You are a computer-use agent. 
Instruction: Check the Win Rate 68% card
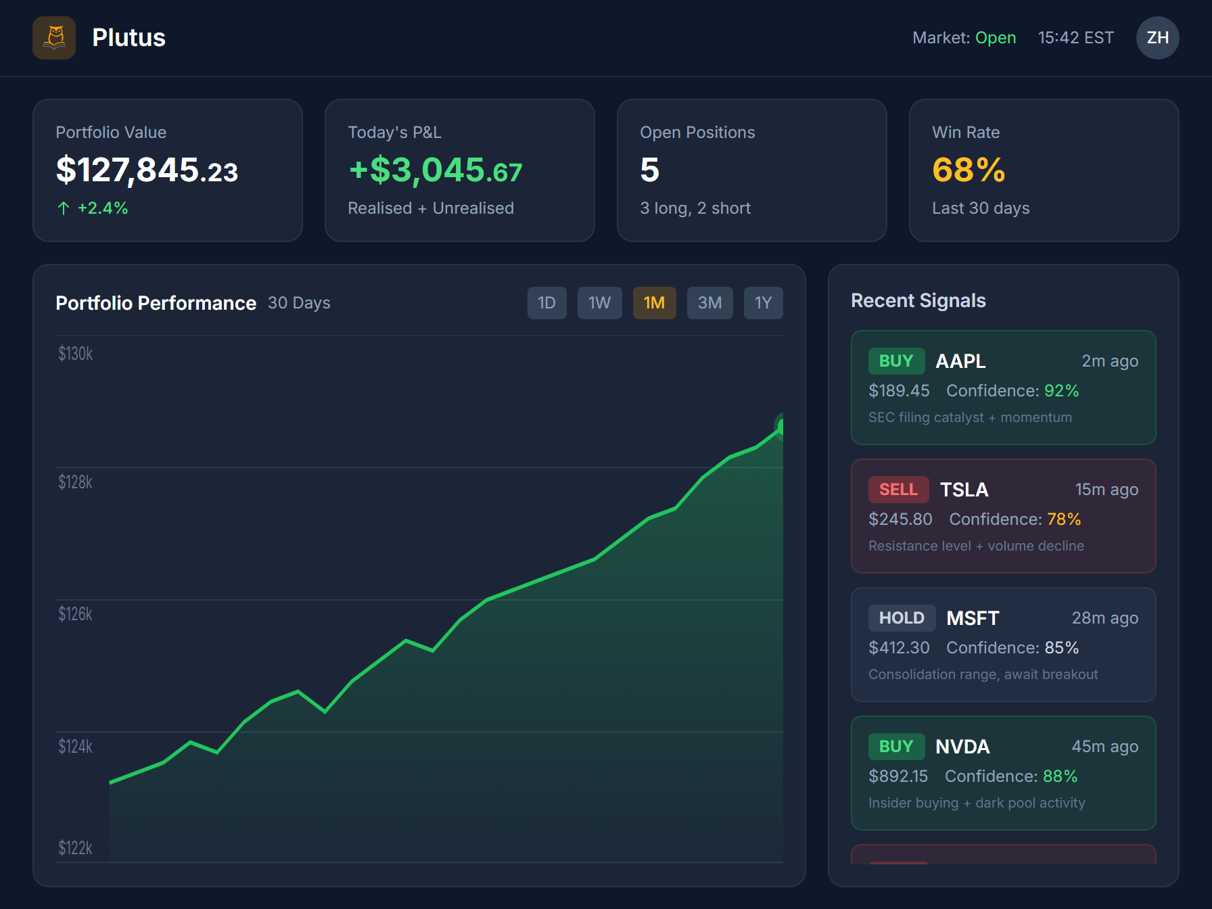[x=1044, y=170]
